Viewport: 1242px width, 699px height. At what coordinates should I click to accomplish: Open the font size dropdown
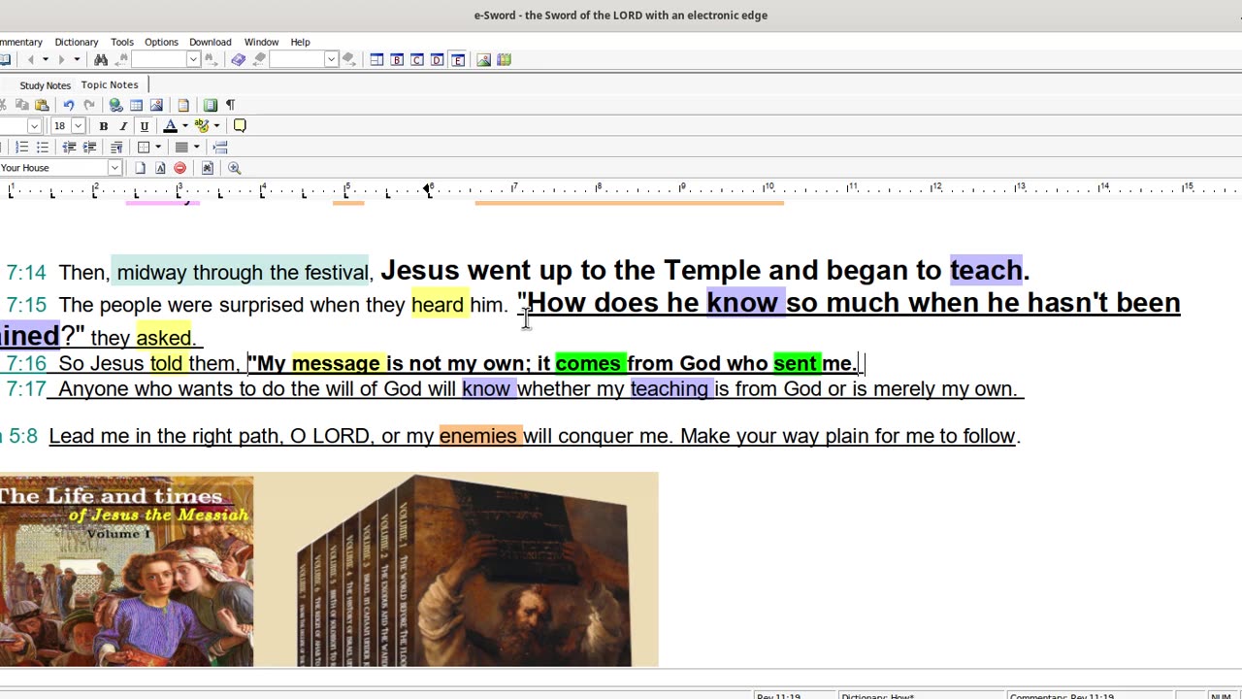coord(79,126)
